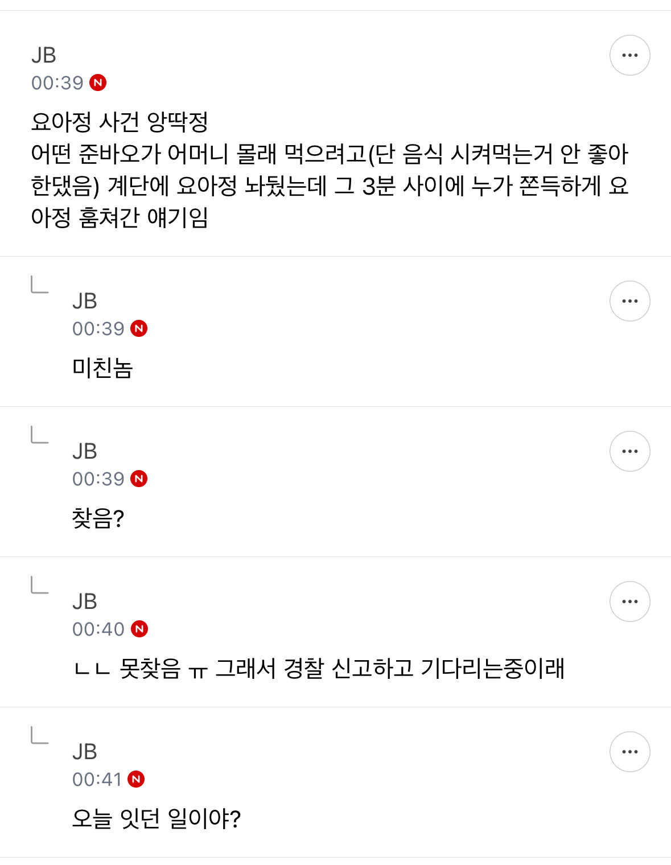Screen dimensions: 671x865
Task: Click the 00:41 timestamp
Action: click(97, 779)
